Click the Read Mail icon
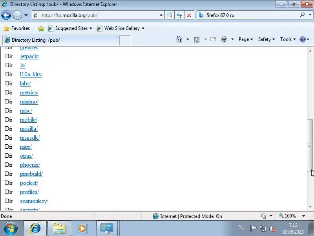Image resolution: width=314 pixels, height=236 pixels. pyautogui.click(x=213, y=39)
